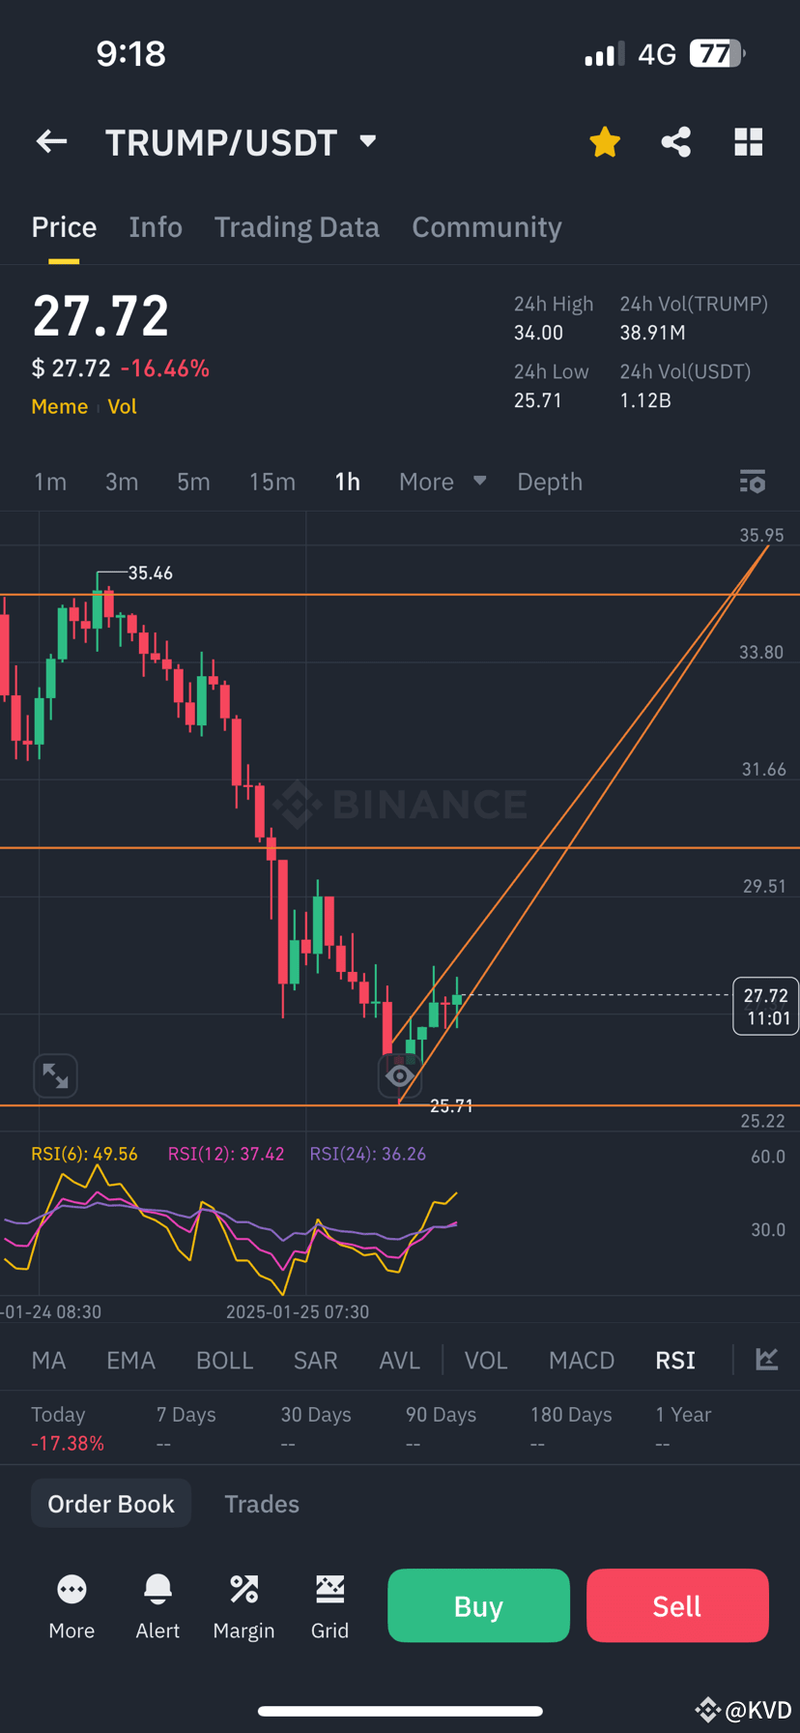Enable the VOL sub-indicator
800x1733 pixels.
coord(486,1361)
